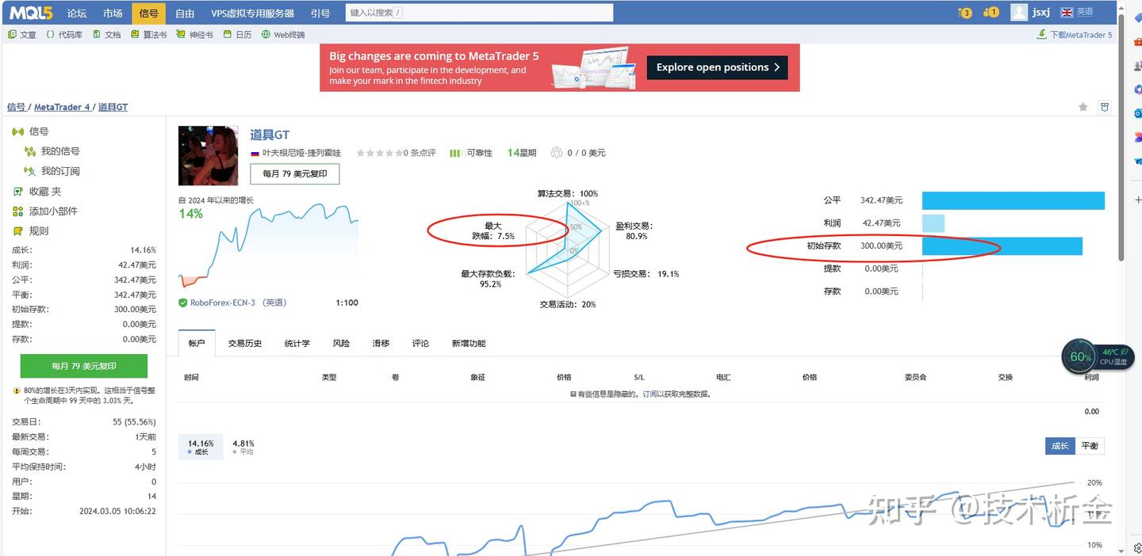Open the 论坛 forum menu
Screen dimensions: 1142x556
(x=77, y=13)
